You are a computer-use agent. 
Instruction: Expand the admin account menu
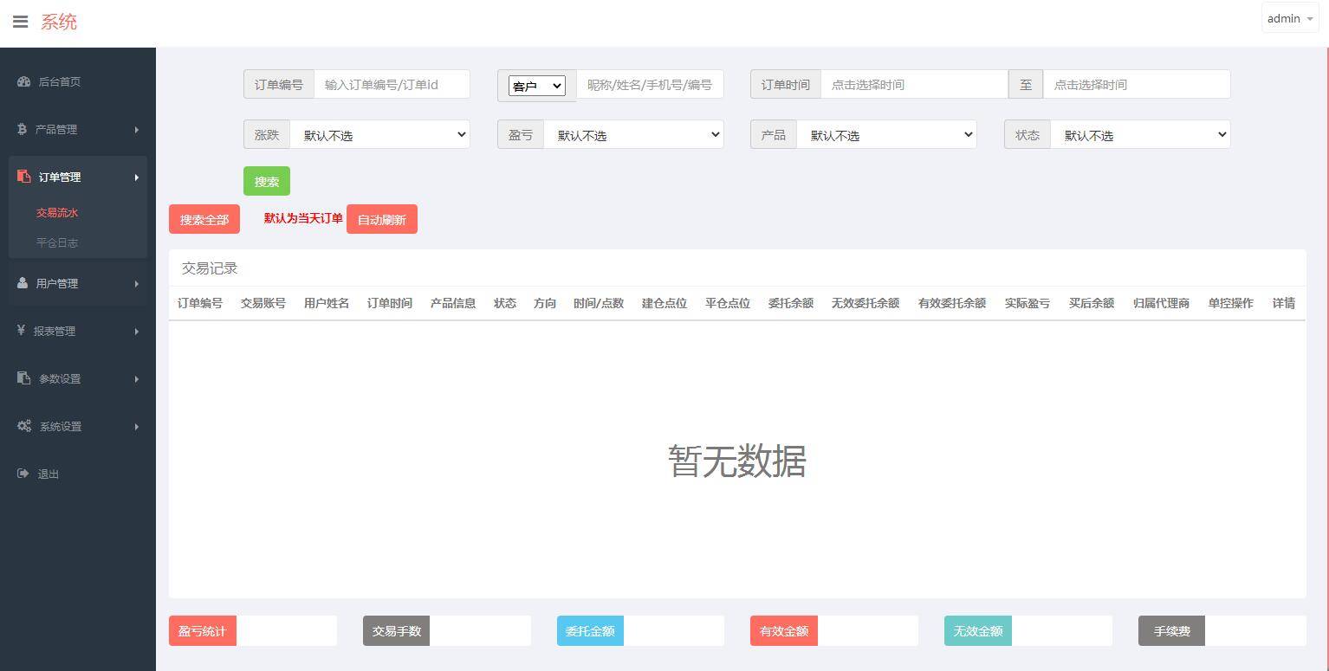pos(1288,17)
